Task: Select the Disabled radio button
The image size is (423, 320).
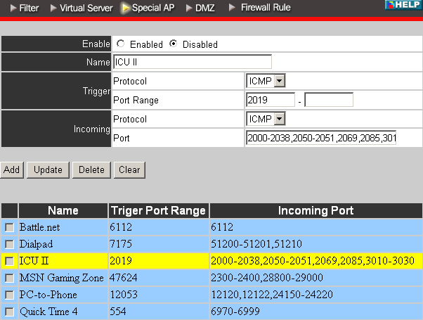Action: pyautogui.click(x=174, y=44)
